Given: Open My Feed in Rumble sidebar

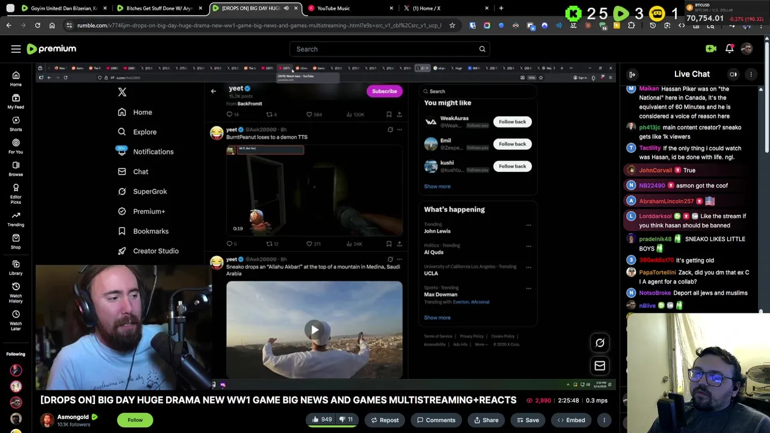Looking at the screenshot, I should coord(16,101).
